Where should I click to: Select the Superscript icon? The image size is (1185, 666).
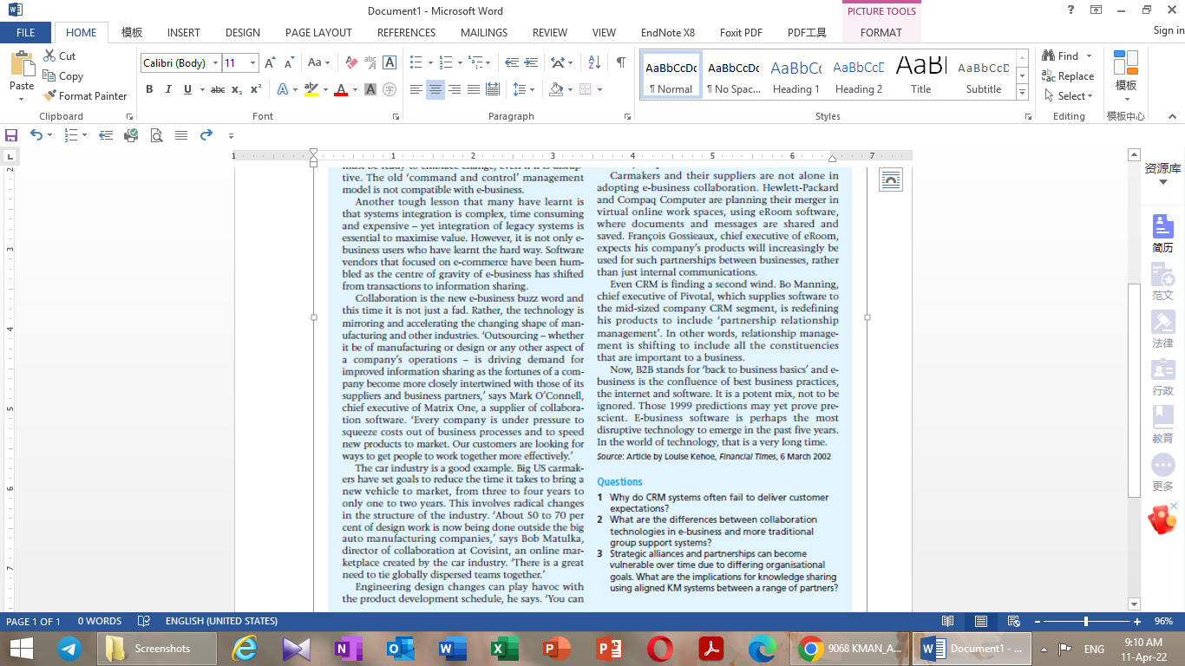(255, 89)
